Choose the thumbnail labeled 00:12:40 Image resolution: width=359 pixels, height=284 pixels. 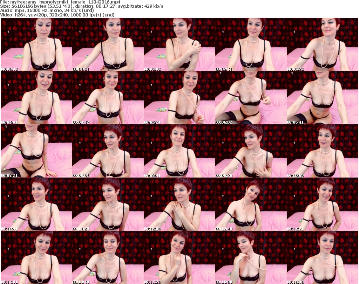251,204
